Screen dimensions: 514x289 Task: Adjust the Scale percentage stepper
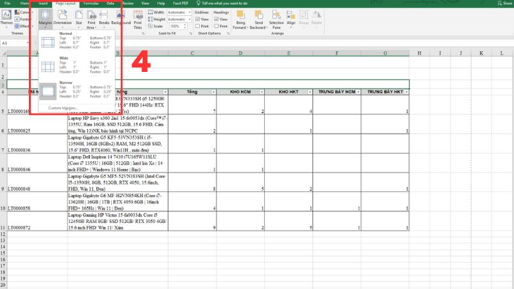point(185,26)
